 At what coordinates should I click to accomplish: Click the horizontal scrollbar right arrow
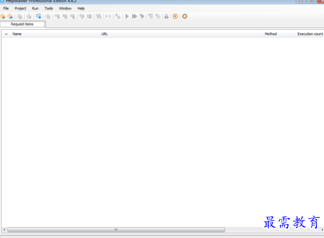click(x=322, y=230)
